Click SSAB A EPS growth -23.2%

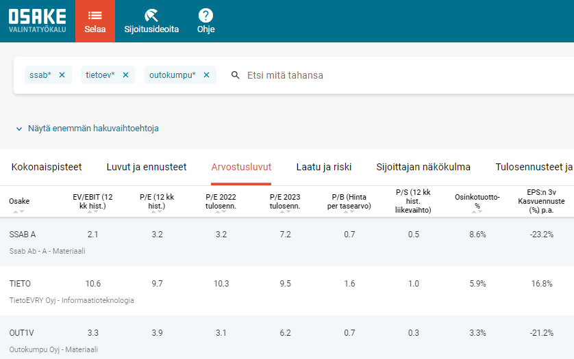coord(542,235)
